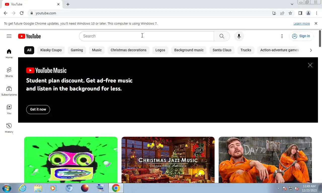Screen dimensions: 322x193
Task: Launch Internet Explorer from taskbar
Action: 23,188
